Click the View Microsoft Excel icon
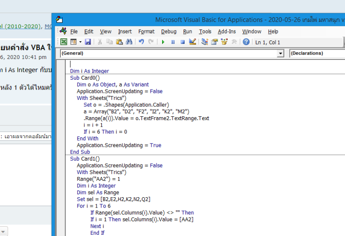Viewport: 345px width, 236px height. 63,42
